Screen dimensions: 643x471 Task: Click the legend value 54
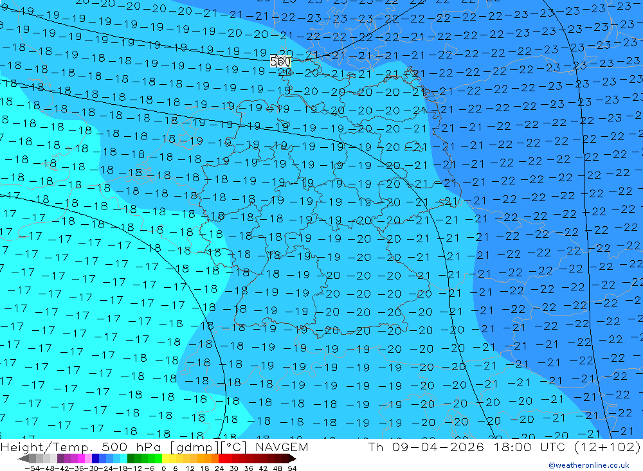(292, 468)
